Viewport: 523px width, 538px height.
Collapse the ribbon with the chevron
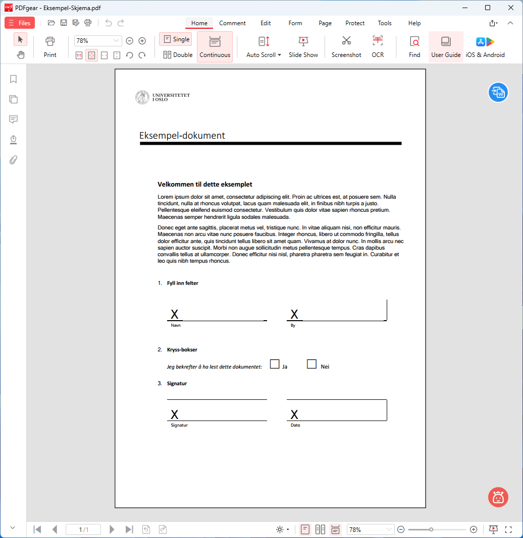[x=510, y=23]
